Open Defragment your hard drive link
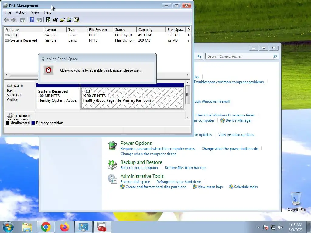Viewport: 311px width, 233px height. pos(179,181)
